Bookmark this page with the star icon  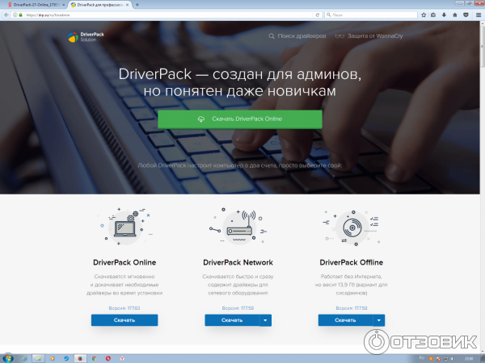[424, 15]
